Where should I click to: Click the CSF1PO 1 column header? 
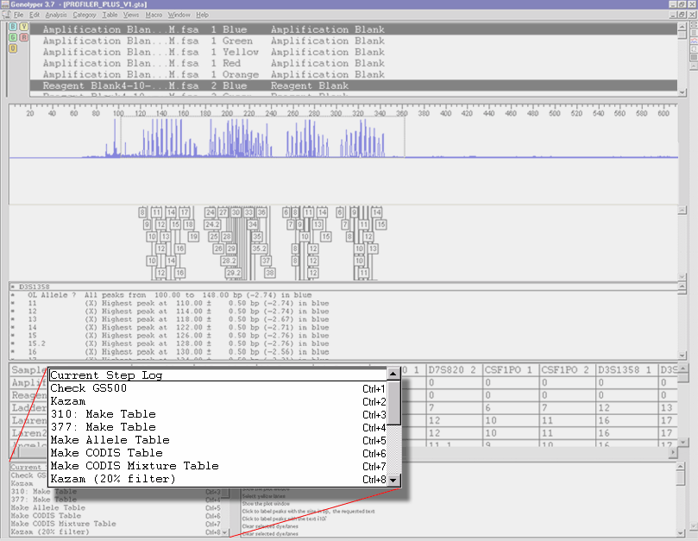pos(511,370)
